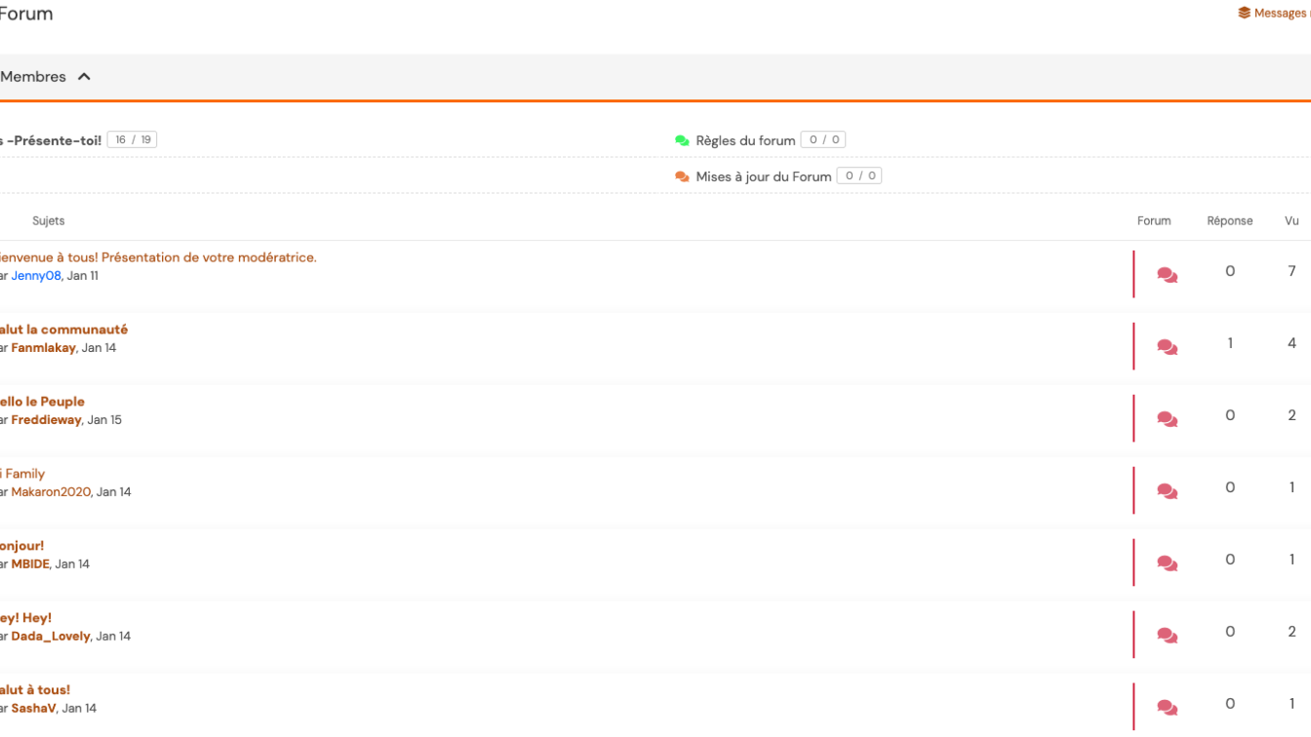Viewport: 1311px width, 737px height.
Task: Click forum icon in Fanmlakay's topic row
Action: point(1167,347)
